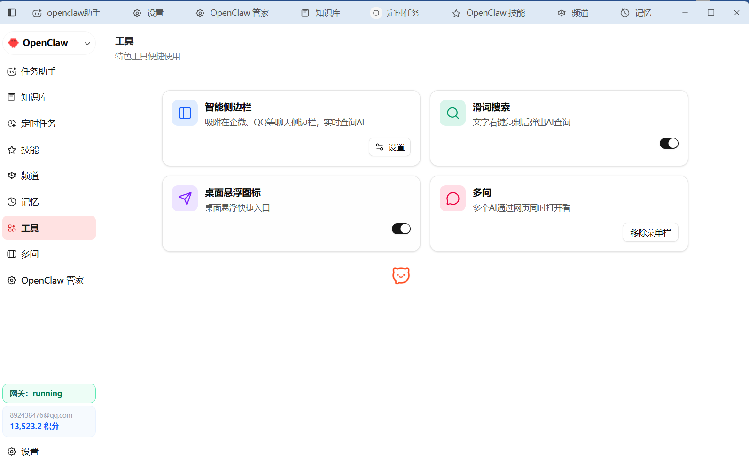Click the 桌面悬浮快捷入口 description
Viewport: 749px width, 468px height.
pos(238,208)
